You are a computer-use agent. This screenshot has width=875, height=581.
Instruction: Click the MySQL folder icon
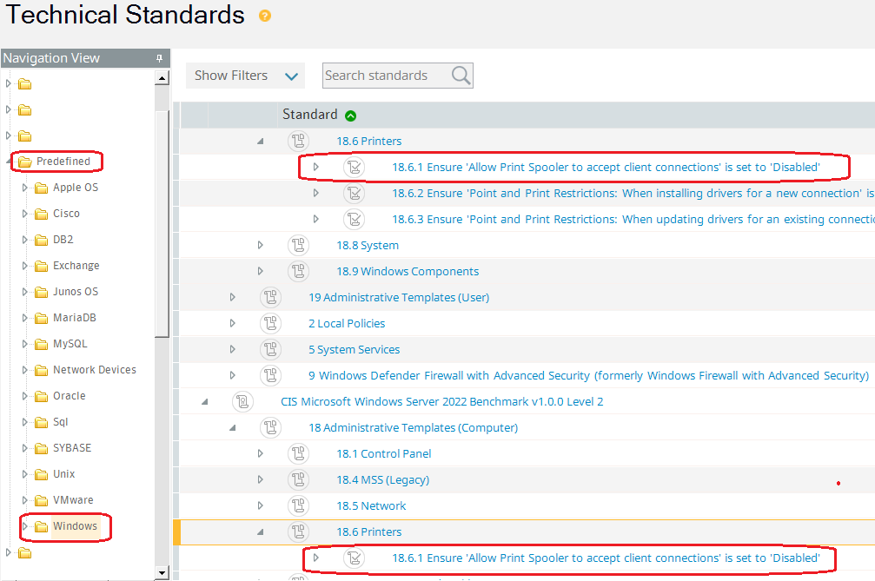(42, 344)
